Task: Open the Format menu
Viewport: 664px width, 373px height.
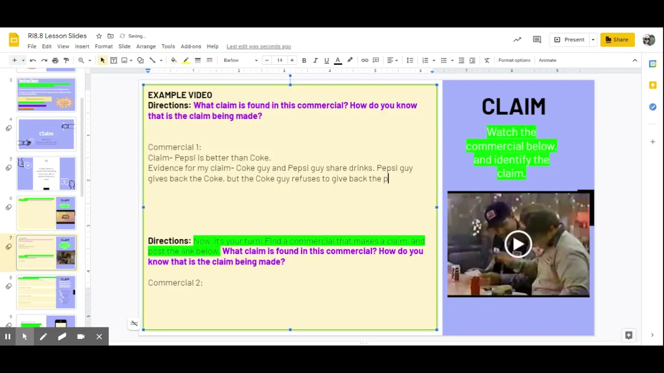Action: click(x=104, y=47)
